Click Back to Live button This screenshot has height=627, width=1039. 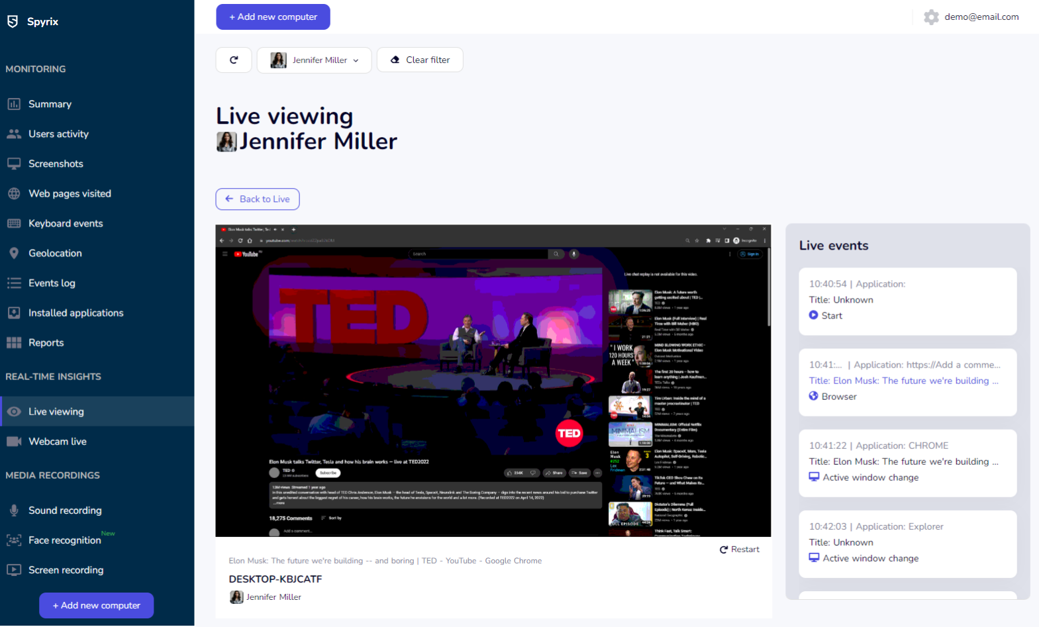tap(258, 199)
